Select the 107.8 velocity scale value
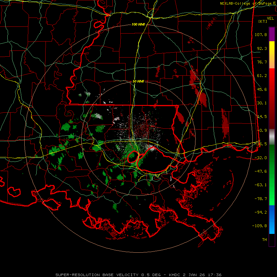 pos(261,34)
